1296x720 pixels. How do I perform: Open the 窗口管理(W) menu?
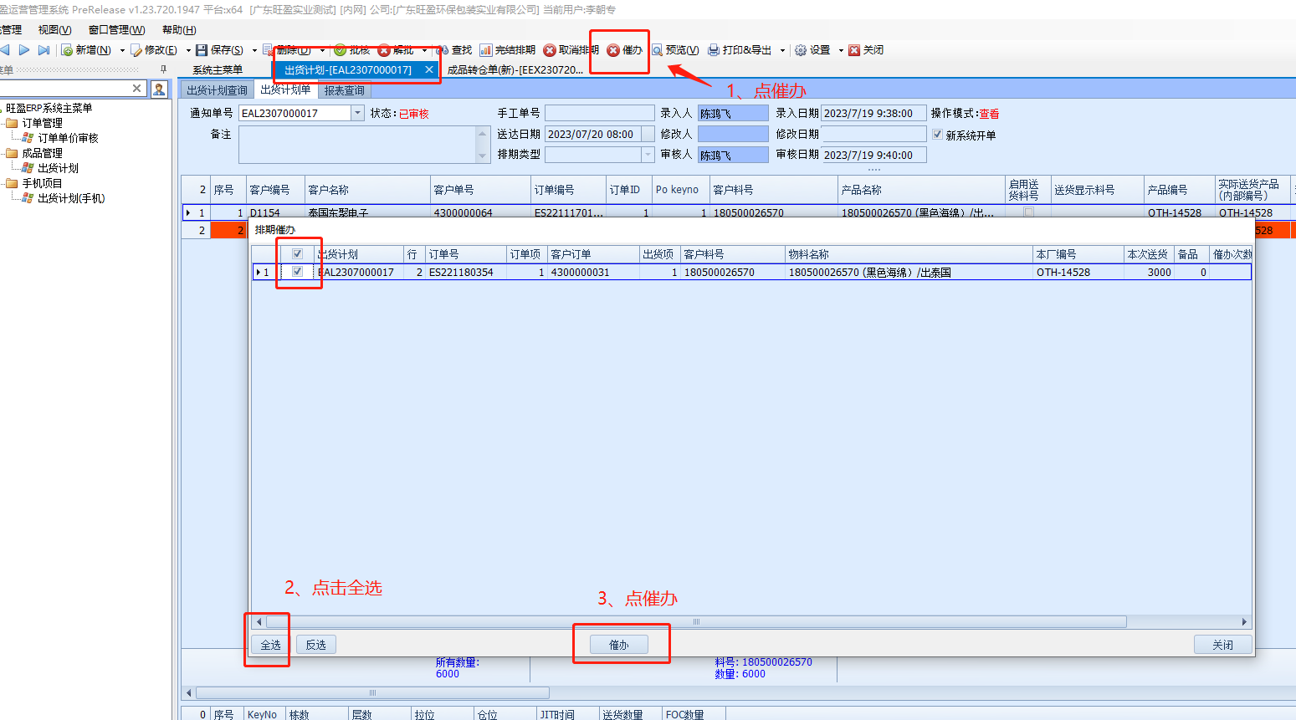coord(117,30)
